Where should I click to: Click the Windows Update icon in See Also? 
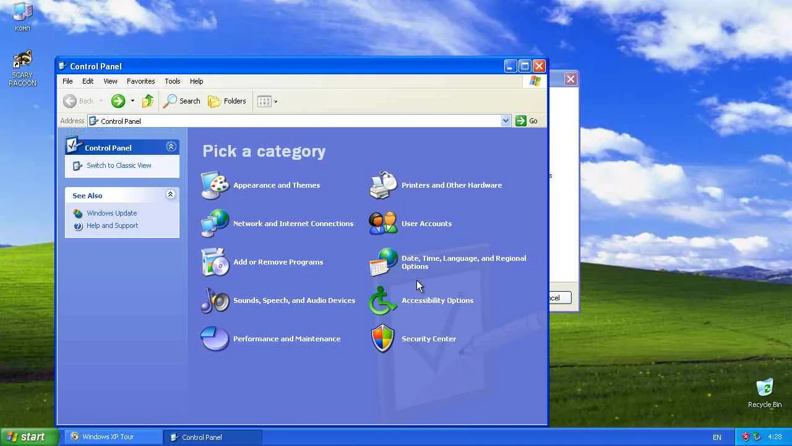(x=78, y=213)
